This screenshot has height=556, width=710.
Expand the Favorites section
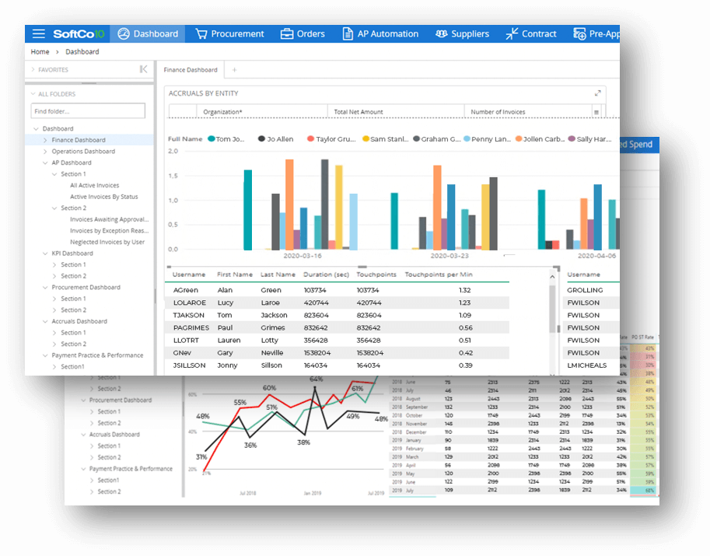(33, 70)
